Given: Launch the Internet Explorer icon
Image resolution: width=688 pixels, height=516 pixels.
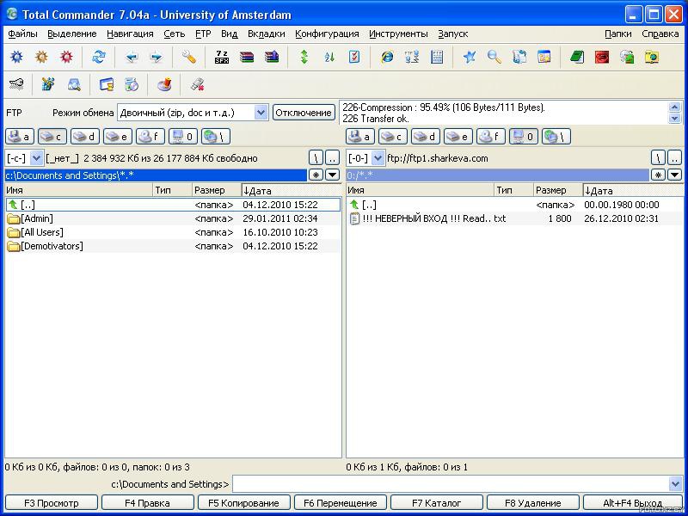Looking at the screenshot, I should [387, 57].
